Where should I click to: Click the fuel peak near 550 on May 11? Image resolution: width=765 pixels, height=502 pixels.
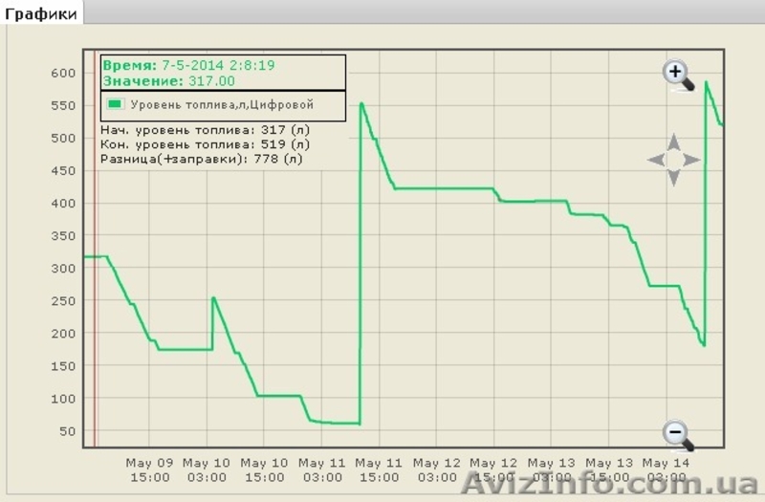click(361, 104)
